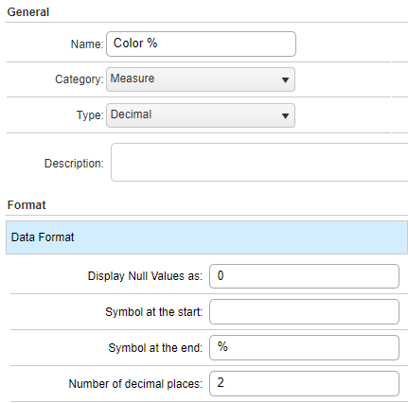Click the Name label
This screenshot has width=408, height=403.
(87, 44)
